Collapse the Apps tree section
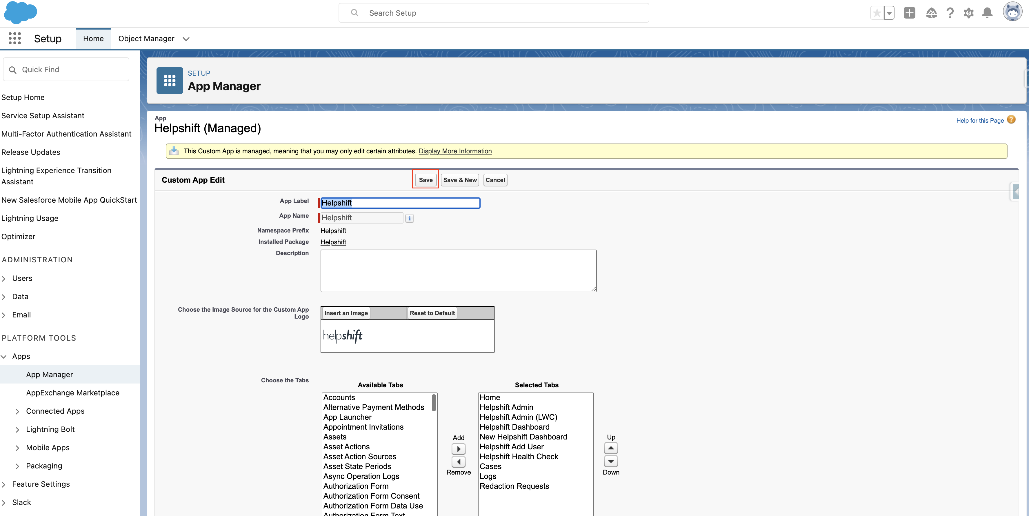Viewport: 1029px width, 516px height. [3, 356]
